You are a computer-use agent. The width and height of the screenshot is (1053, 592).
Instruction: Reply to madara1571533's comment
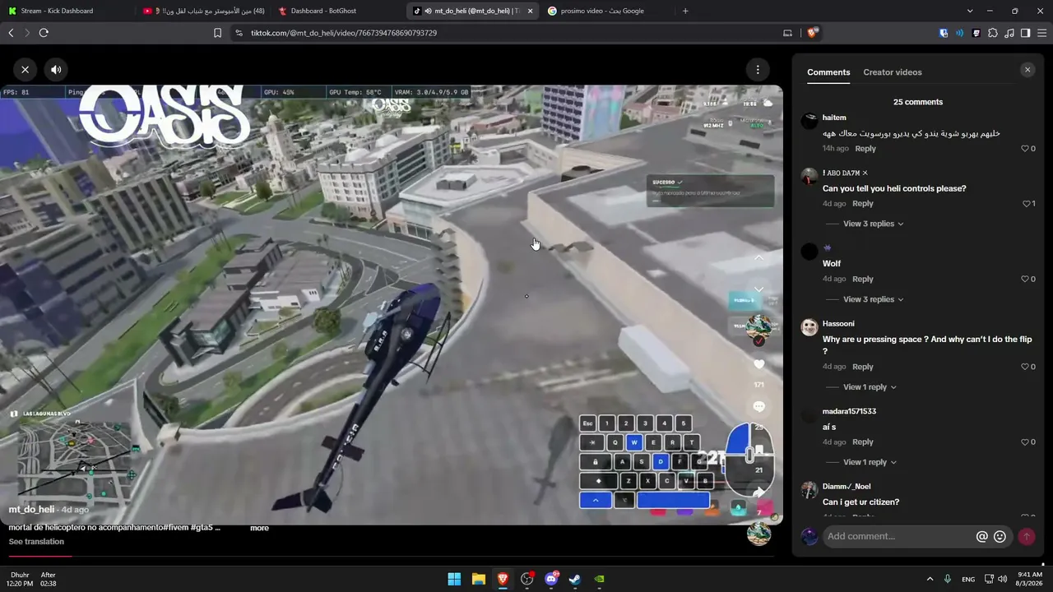coord(863,442)
